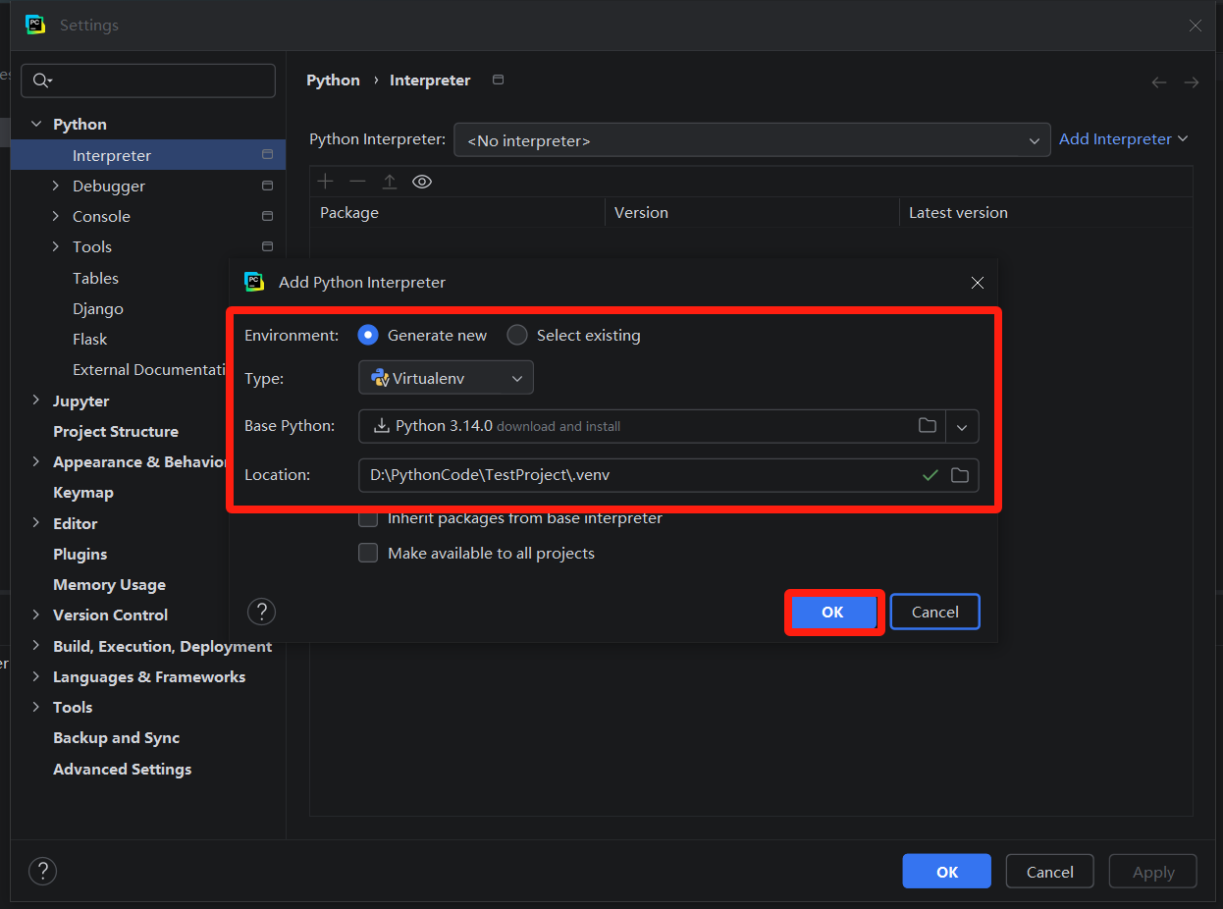Image resolution: width=1223 pixels, height=909 pixels.
Task: Expand the Appearance & Behavior node
Action: (x=36, y=461)
